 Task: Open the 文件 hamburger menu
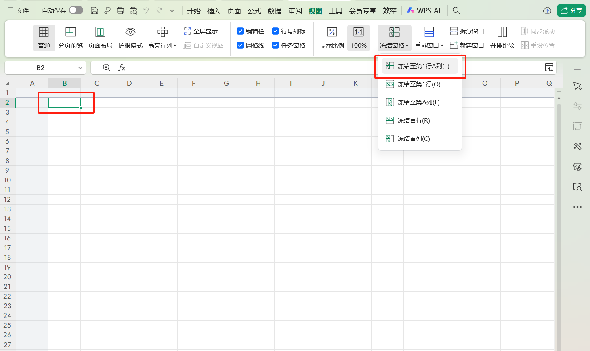click(x=19, y=10)
